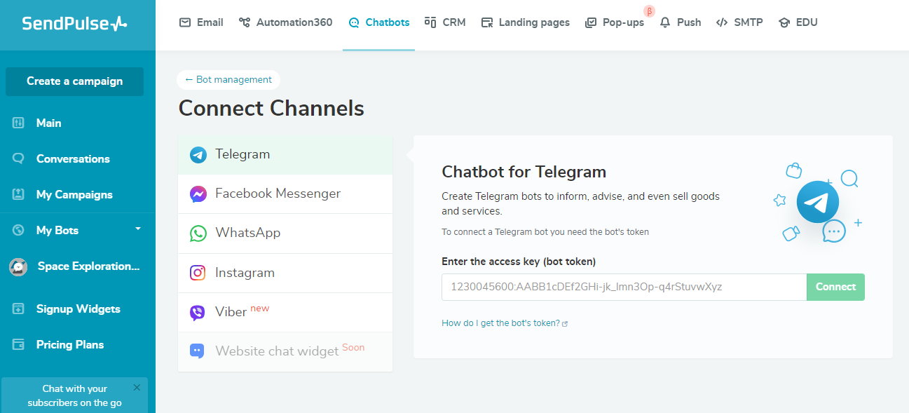Click the Conversations speech bubble icon
909x413 pixels.
tap(19, 158)
